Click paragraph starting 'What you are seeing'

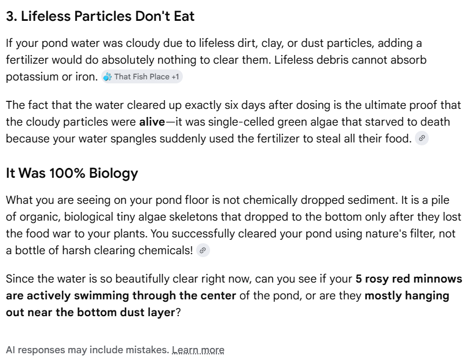point(233,225)
